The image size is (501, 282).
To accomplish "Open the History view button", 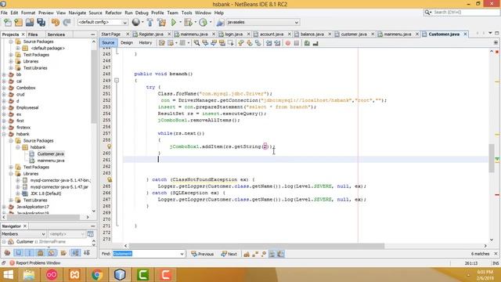I will tap(146, 43).
